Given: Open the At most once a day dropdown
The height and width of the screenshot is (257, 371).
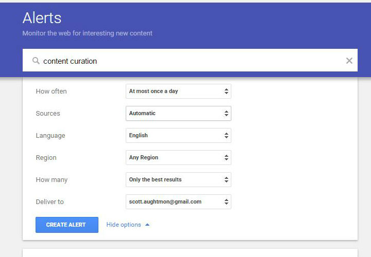Looking at the screenshot, I should [x=178, y=91].
